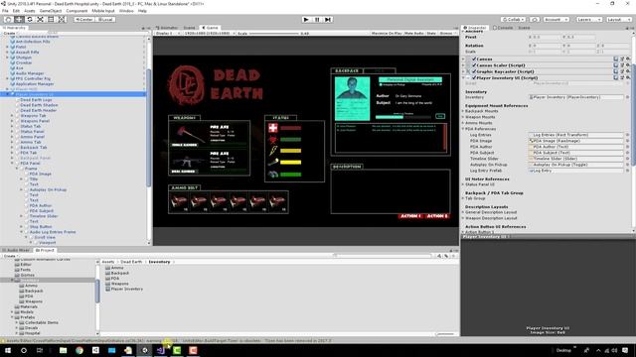
Task: Select PDA Author in Hierarchy
Action: click(x=41, y=205)
